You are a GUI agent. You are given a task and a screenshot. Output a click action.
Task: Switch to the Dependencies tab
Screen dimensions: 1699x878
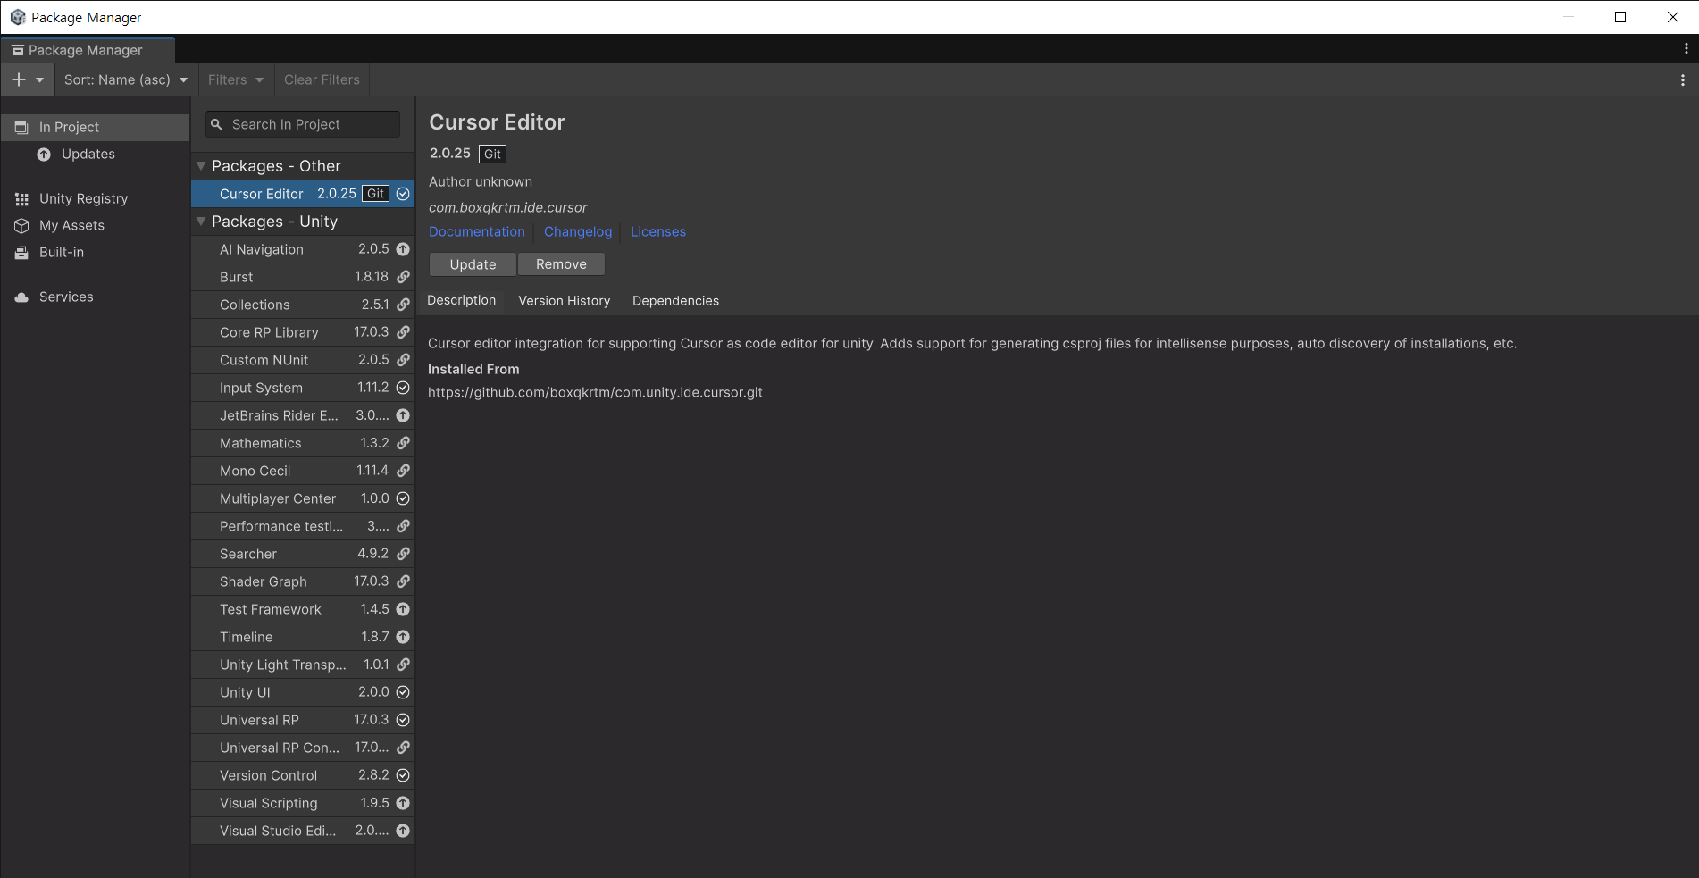click(675, 301)
